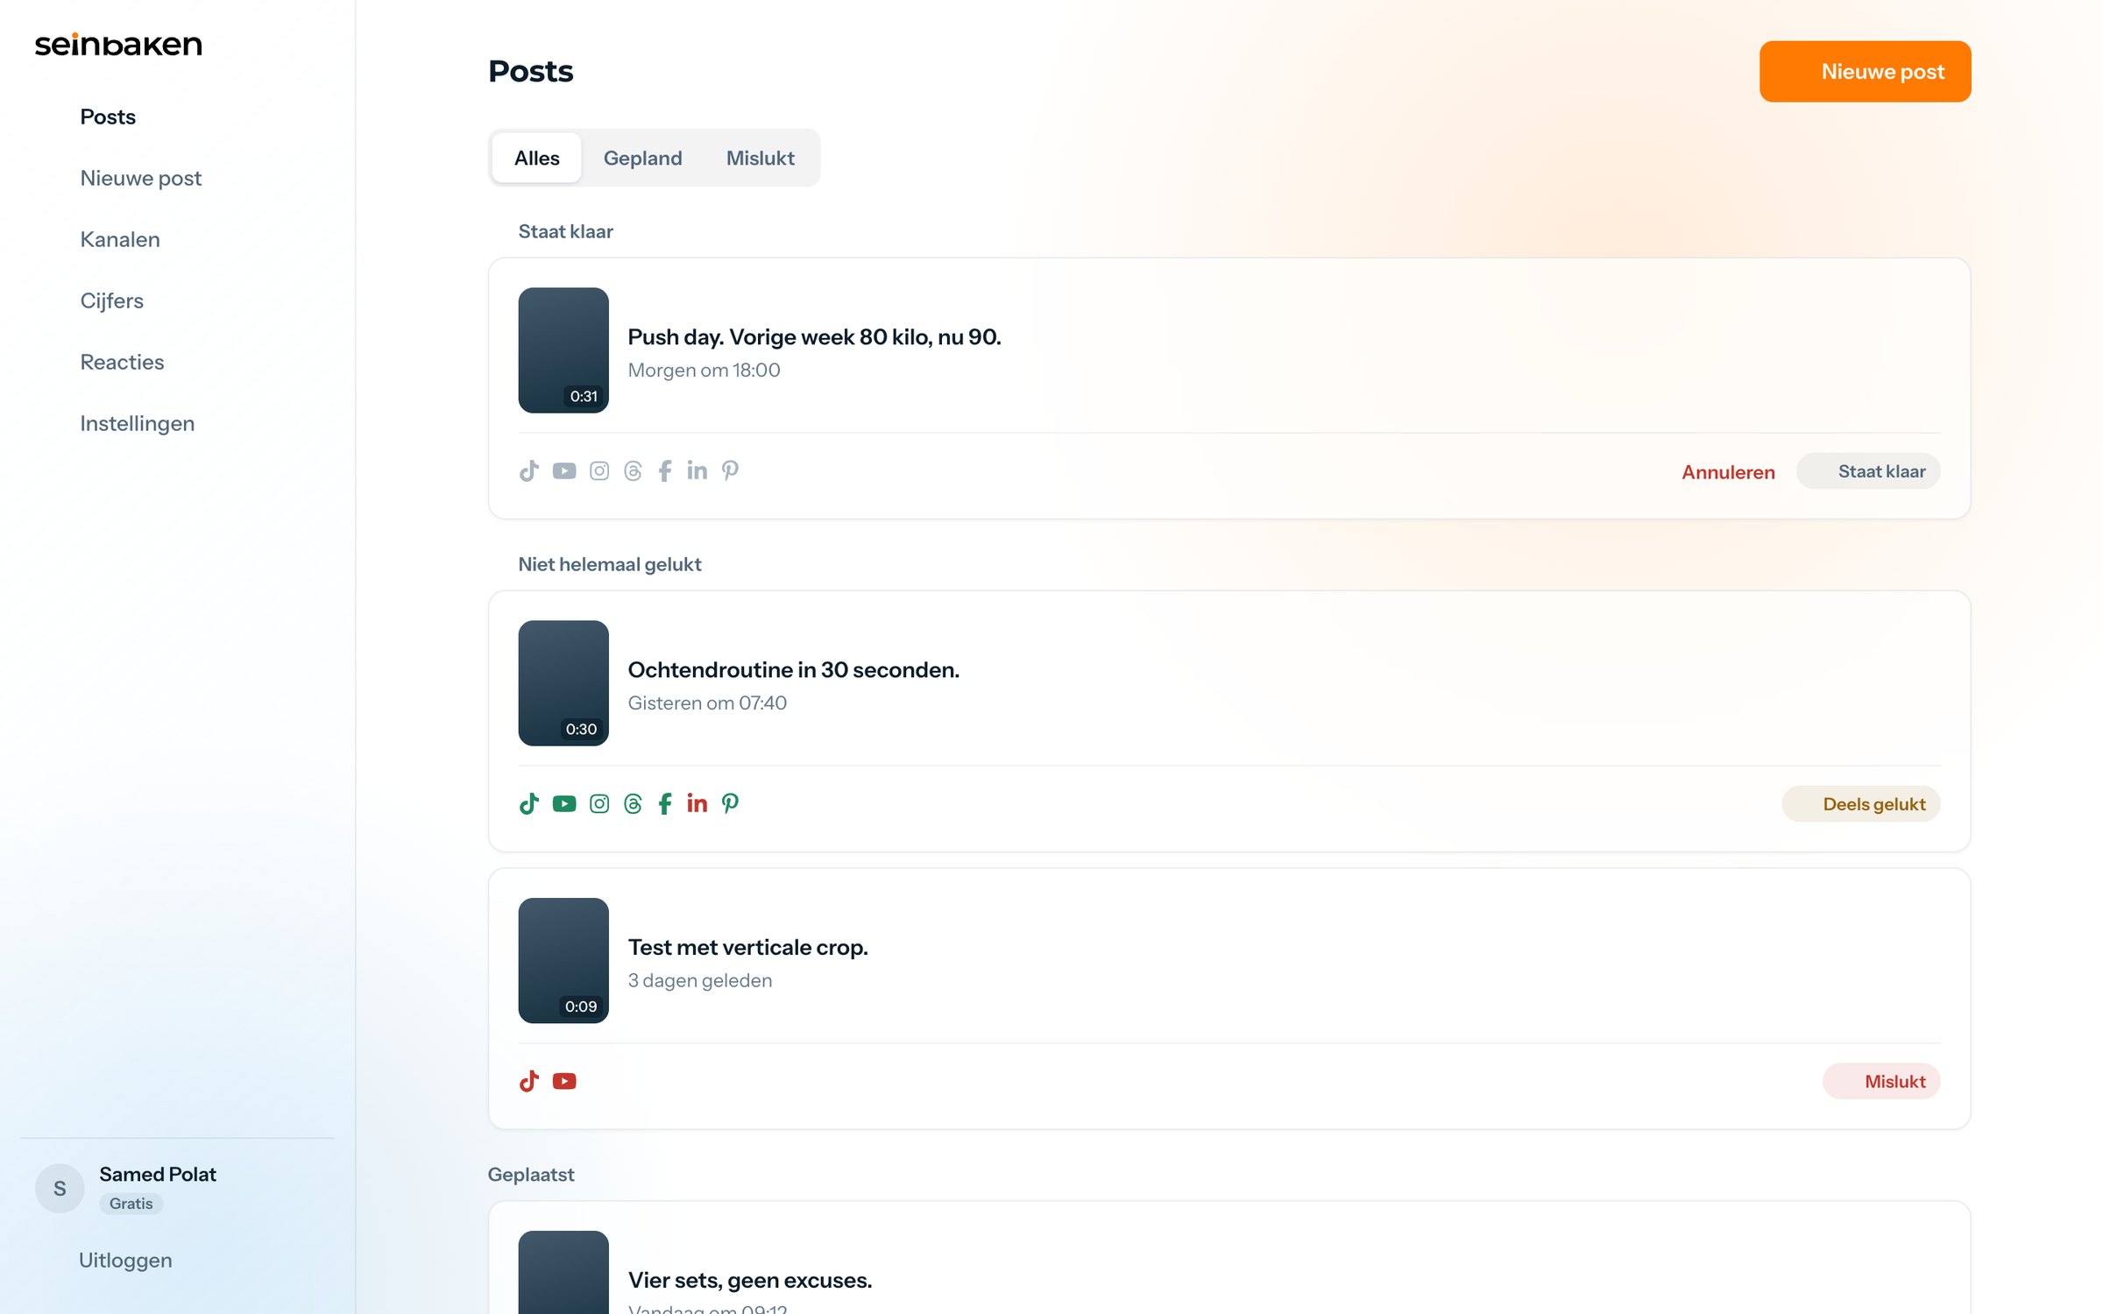Click the title 'Ochtendroutine in 30 seconden.'

(x=793, y=670)
